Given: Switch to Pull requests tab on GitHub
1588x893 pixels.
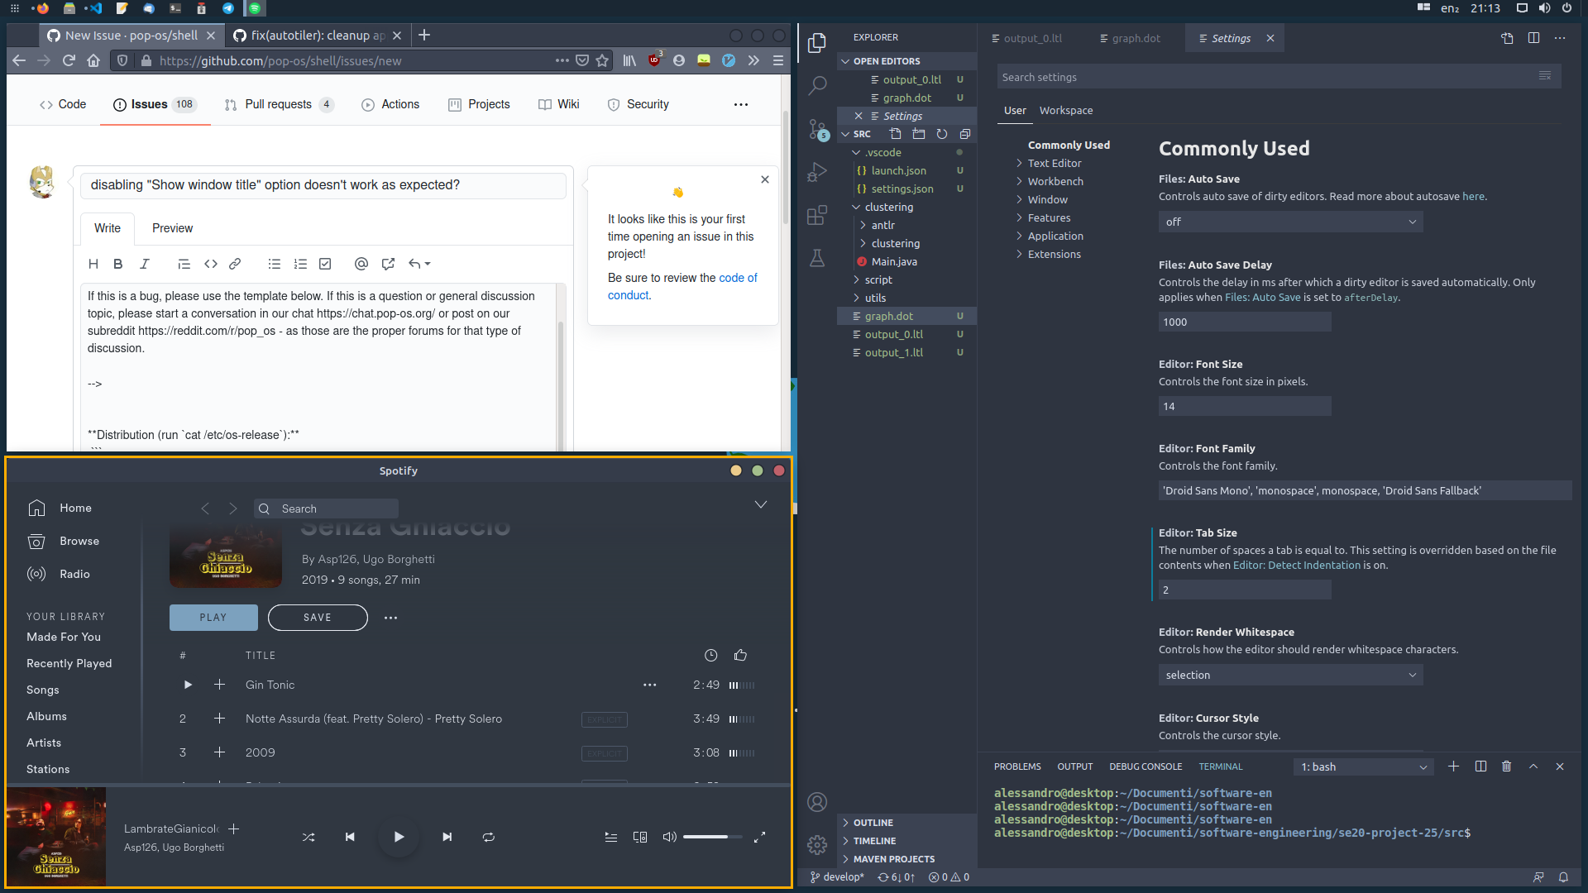Looking at the screenshot, I should tap(278, 104).
